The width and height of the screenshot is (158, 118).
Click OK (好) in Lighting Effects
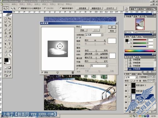[112, 27]
